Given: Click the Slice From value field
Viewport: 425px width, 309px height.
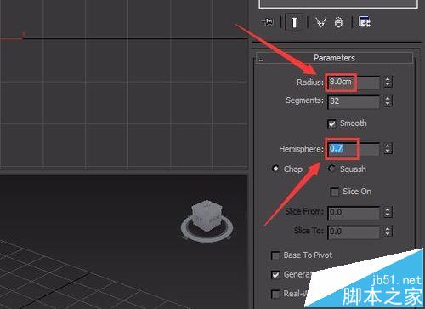Looking at the screenshot, I should [x=354, y=213].
